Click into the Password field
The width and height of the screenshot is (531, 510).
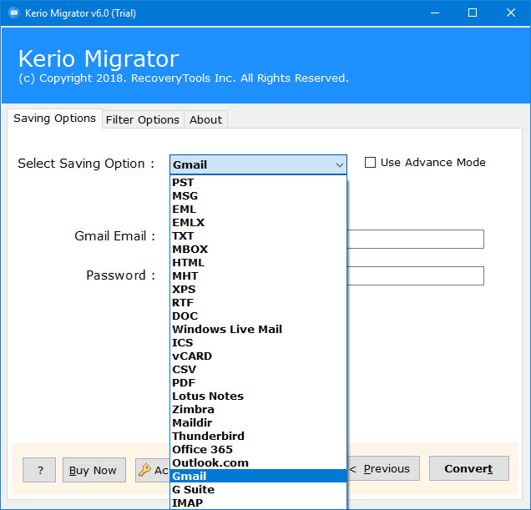point(416,275)
